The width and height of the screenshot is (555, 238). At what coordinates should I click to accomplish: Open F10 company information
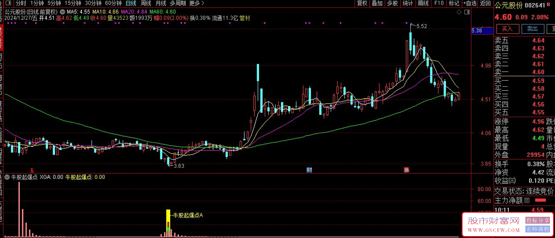[439, 3]
